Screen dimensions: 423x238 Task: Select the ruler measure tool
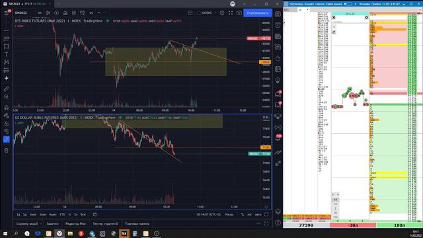pyautogui.click(x=6, y=89)
